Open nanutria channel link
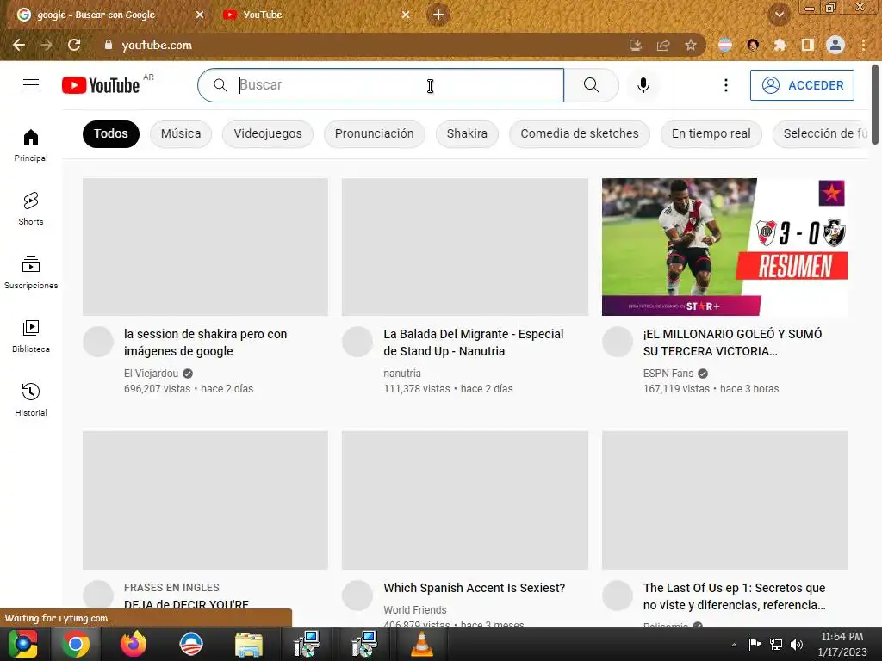Viewport: 882px width, 661px height. (401, 374)
